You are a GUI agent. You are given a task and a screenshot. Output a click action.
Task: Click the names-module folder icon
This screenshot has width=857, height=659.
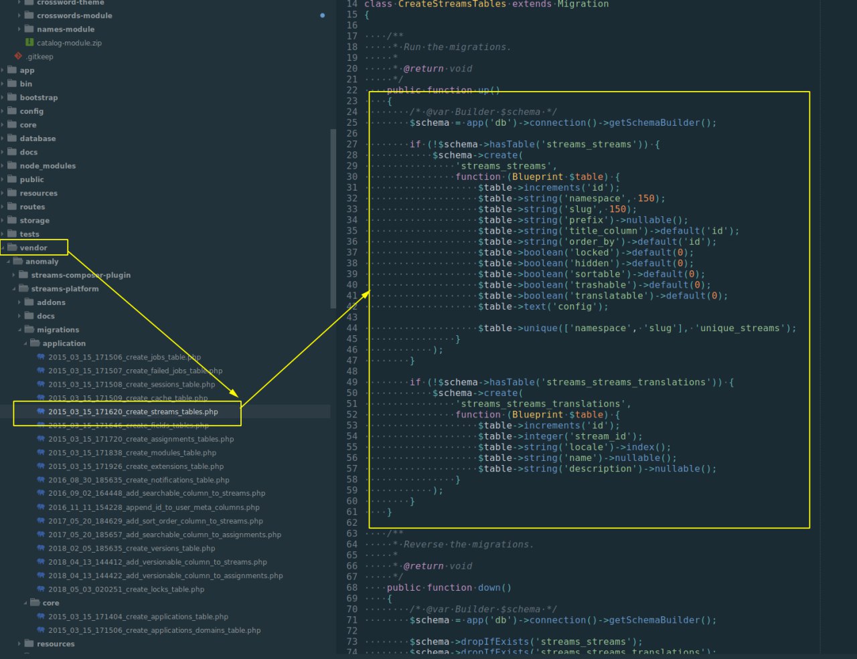point(29,29)
